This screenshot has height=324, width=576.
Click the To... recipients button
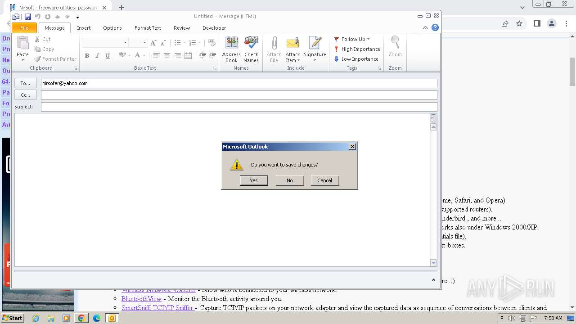25,83
